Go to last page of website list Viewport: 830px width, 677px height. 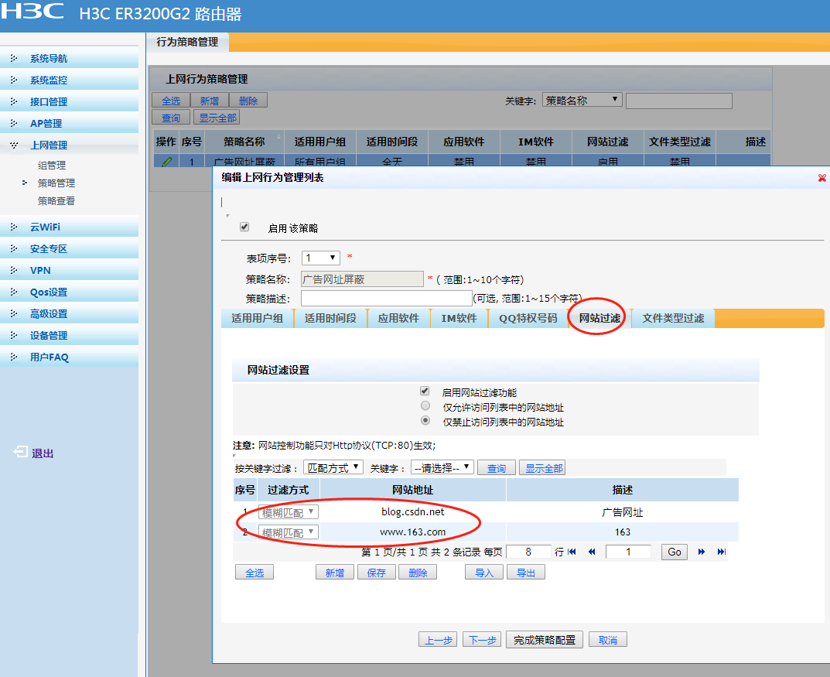722,552
